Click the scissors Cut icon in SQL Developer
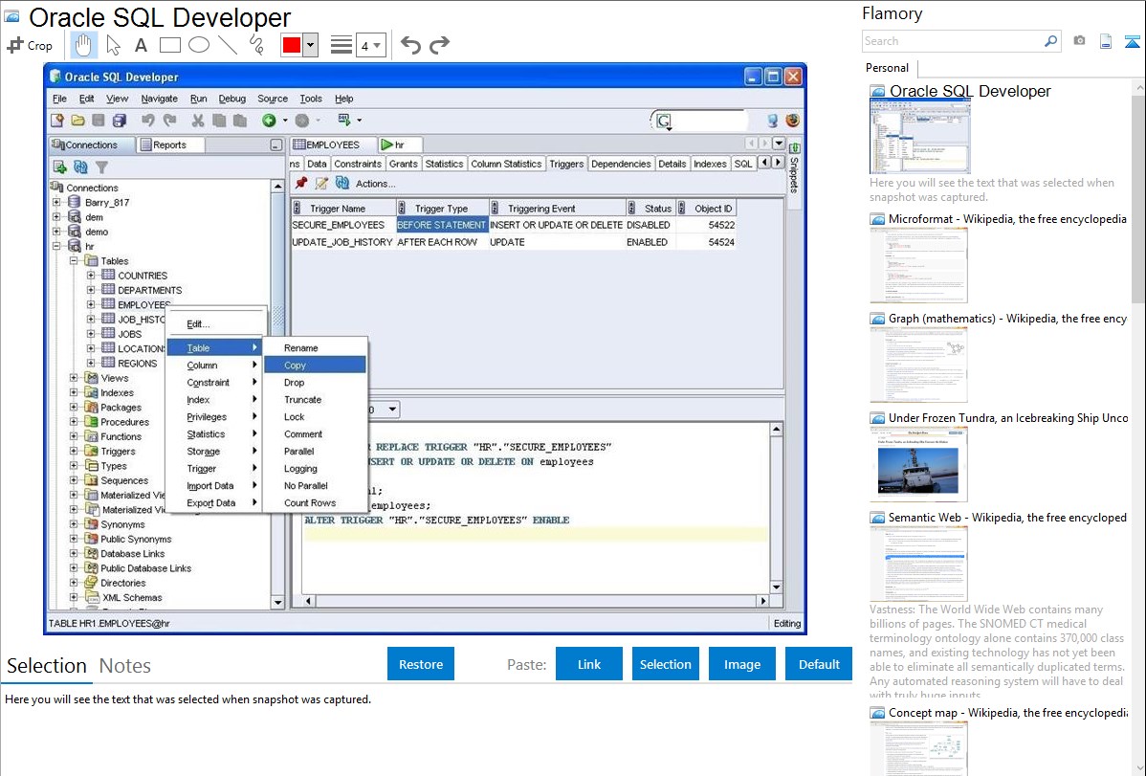The height and width of the screenshot is (776, 1146). click(197, 120)
